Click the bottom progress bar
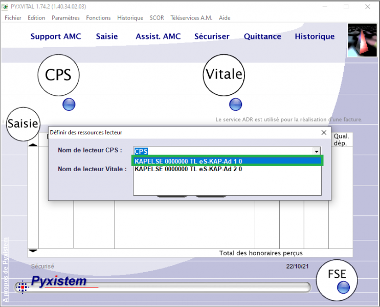 (163, 287)
